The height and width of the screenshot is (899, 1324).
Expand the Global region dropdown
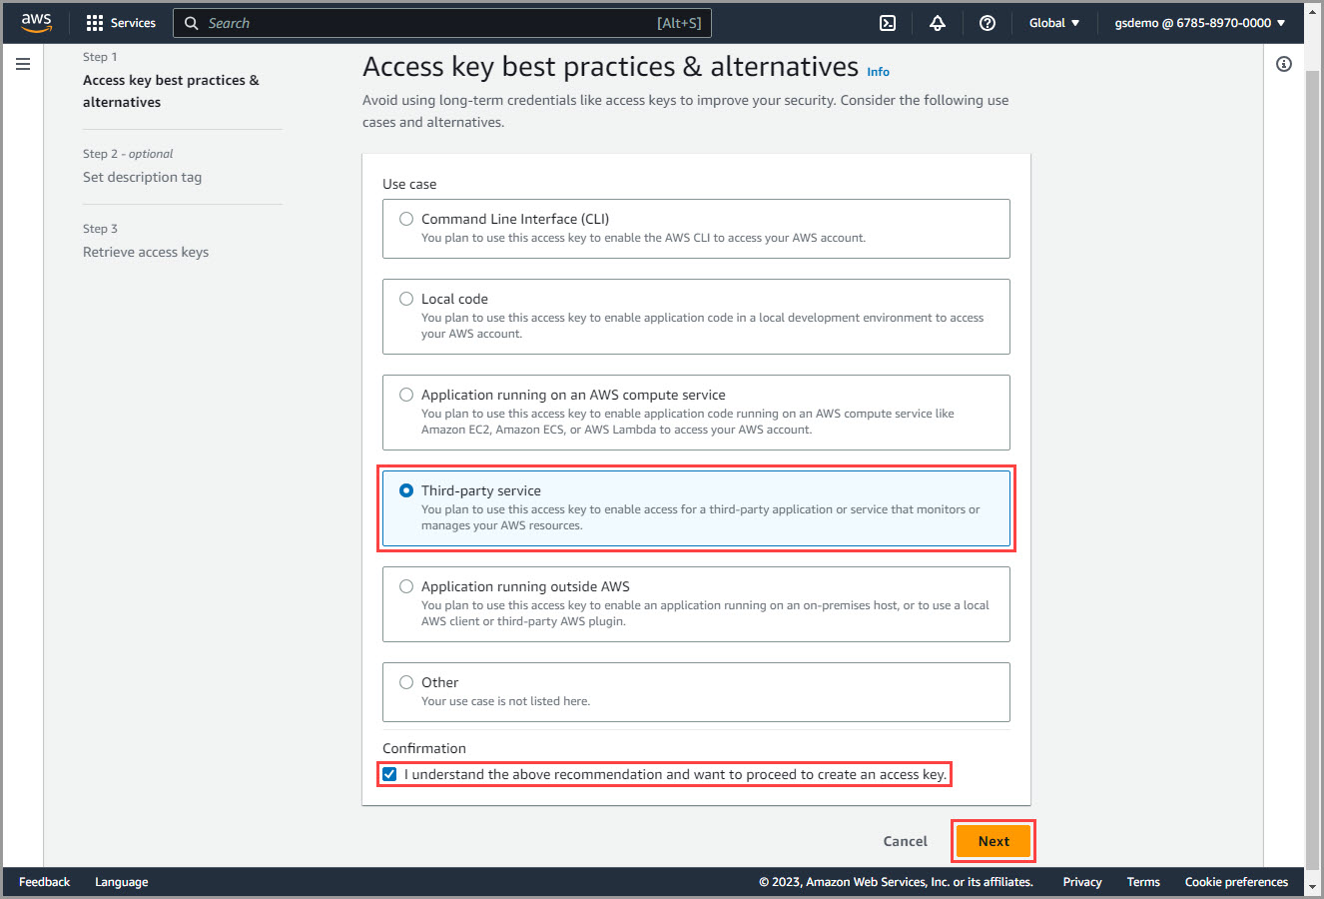coord(1054,23)
